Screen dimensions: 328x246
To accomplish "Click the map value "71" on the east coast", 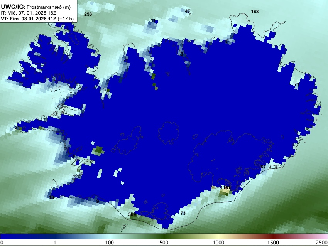I will click(297, 84).
